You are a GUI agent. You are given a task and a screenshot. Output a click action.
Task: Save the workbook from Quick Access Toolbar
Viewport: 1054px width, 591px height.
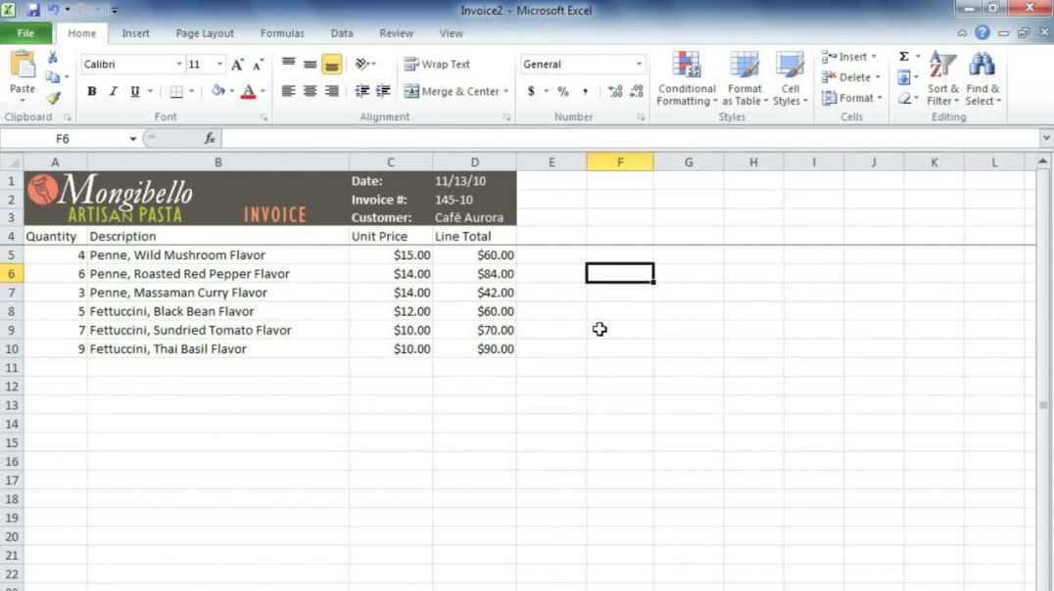[33, 10]
